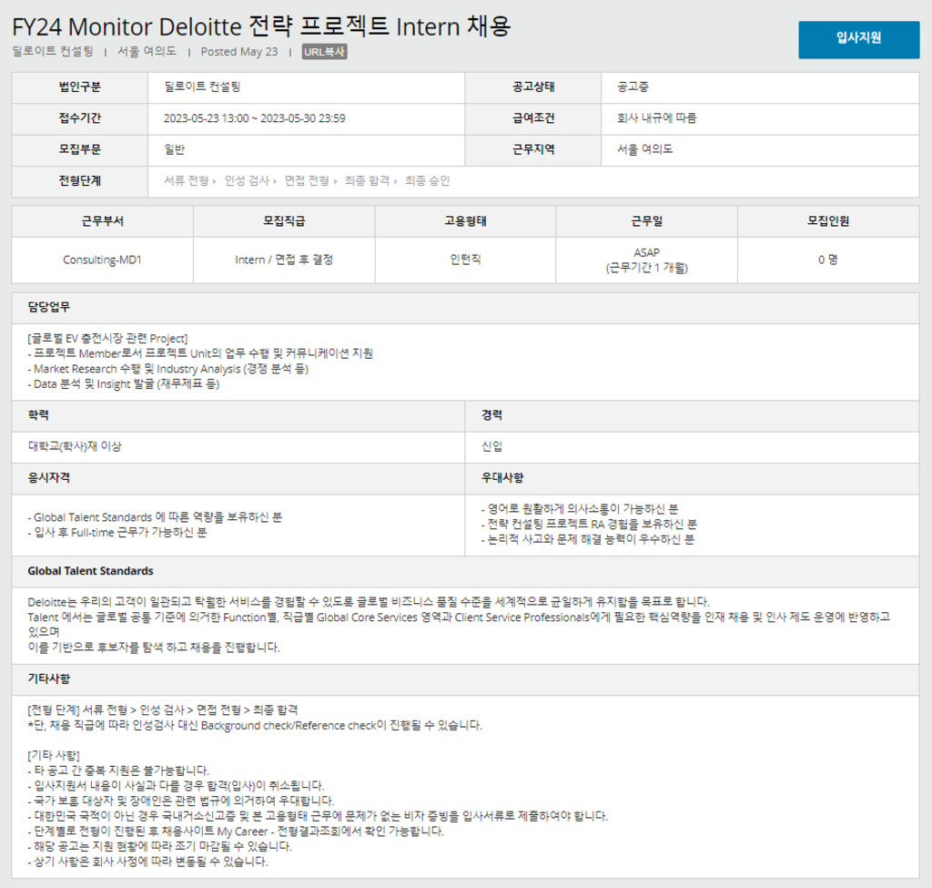Viewport: 932px width, 888px height.
Task: Select the Consulting-MD1 department cell
Action: click(x=100, y=260)
